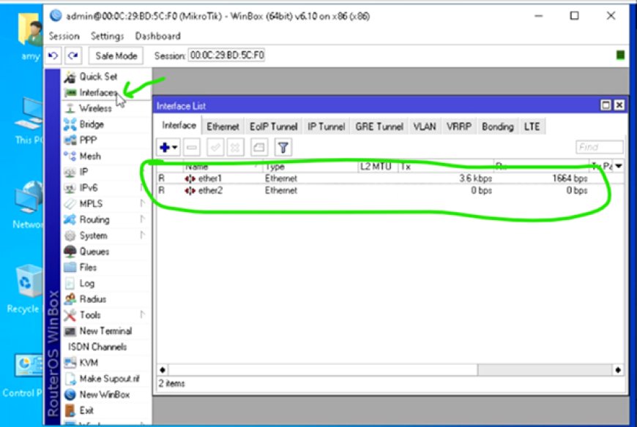This screenshot has height=427, width=637.
Task: Click the disable (X) button in Interface List toolbar
Action: coord(235,148)
